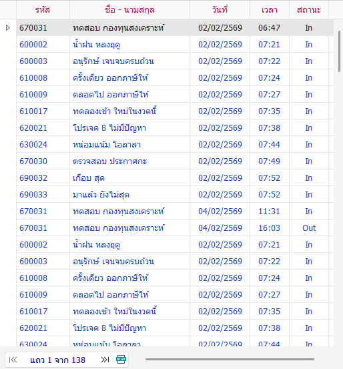The width and height of the screenshot is (343, 369).
Task: Go to first record navigation icon
Action: coord(13,360)
